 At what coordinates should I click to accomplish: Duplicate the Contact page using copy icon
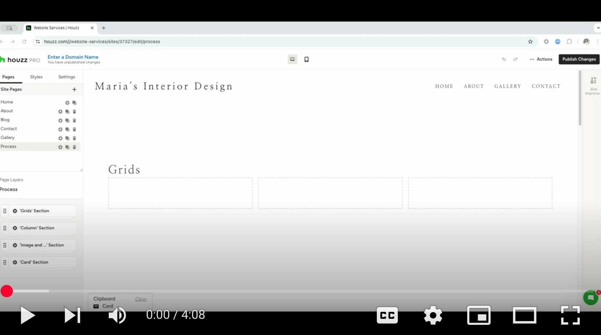[67, 129]
